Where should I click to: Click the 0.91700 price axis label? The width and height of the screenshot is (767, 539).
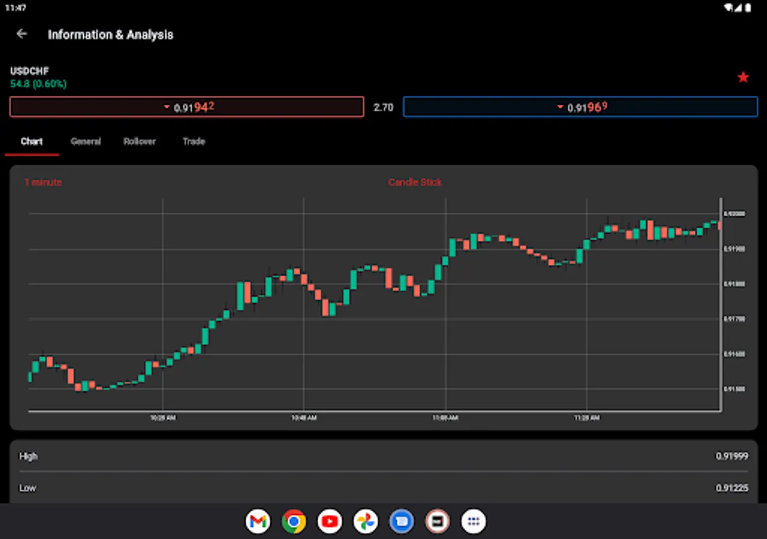(x=735, y=319)
